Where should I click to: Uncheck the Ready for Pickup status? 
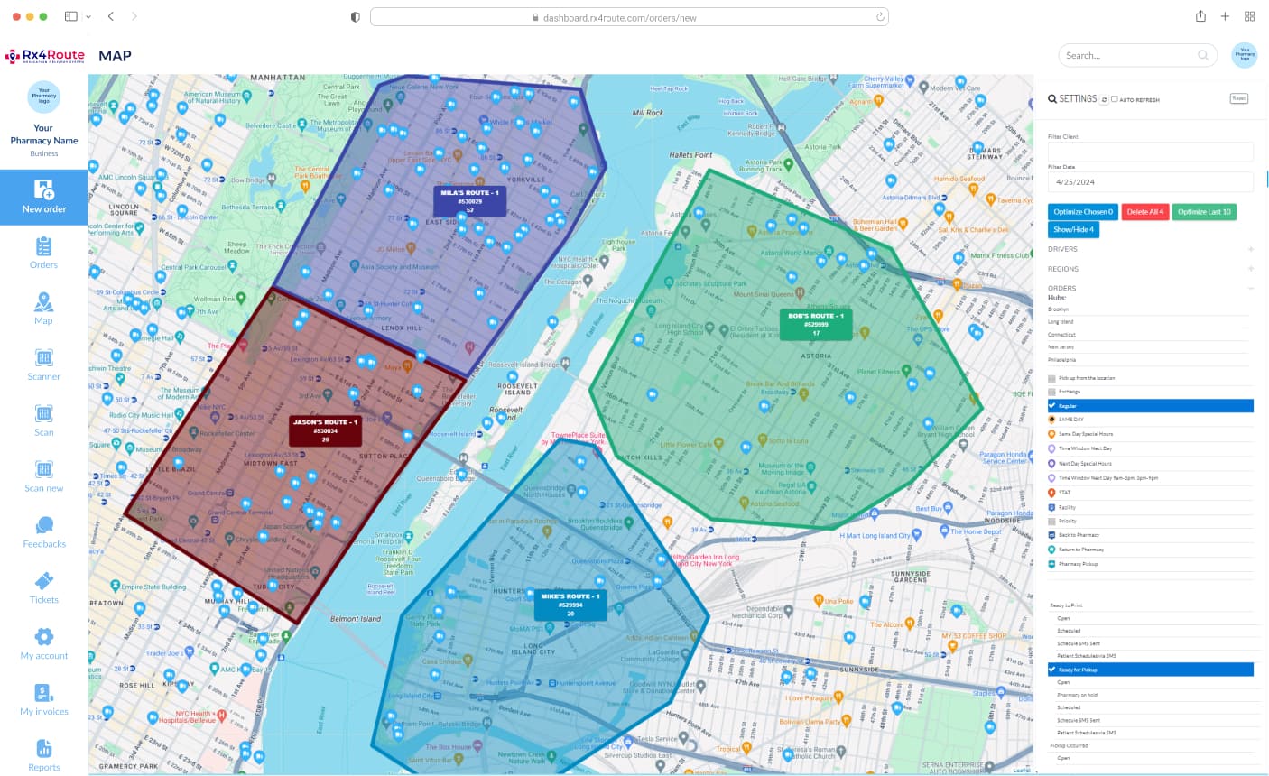coord(1052,670)
